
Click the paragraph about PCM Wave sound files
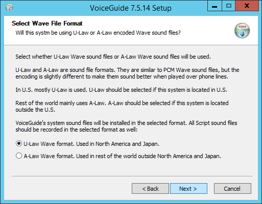point(127,73)
